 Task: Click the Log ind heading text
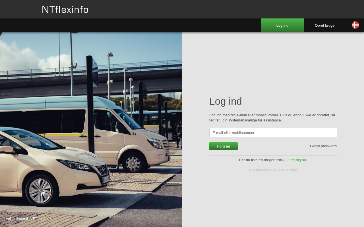pyautogui.click(x=226, y=101)
